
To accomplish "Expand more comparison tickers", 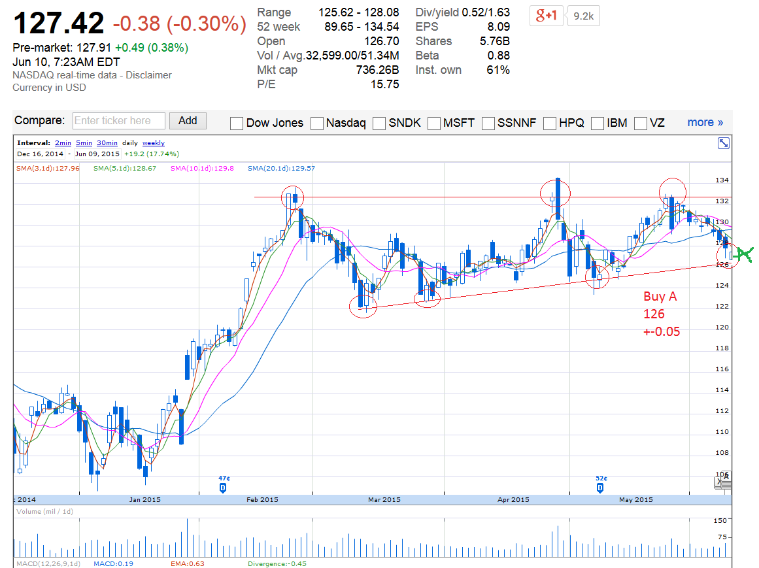I will pos(705,122).
